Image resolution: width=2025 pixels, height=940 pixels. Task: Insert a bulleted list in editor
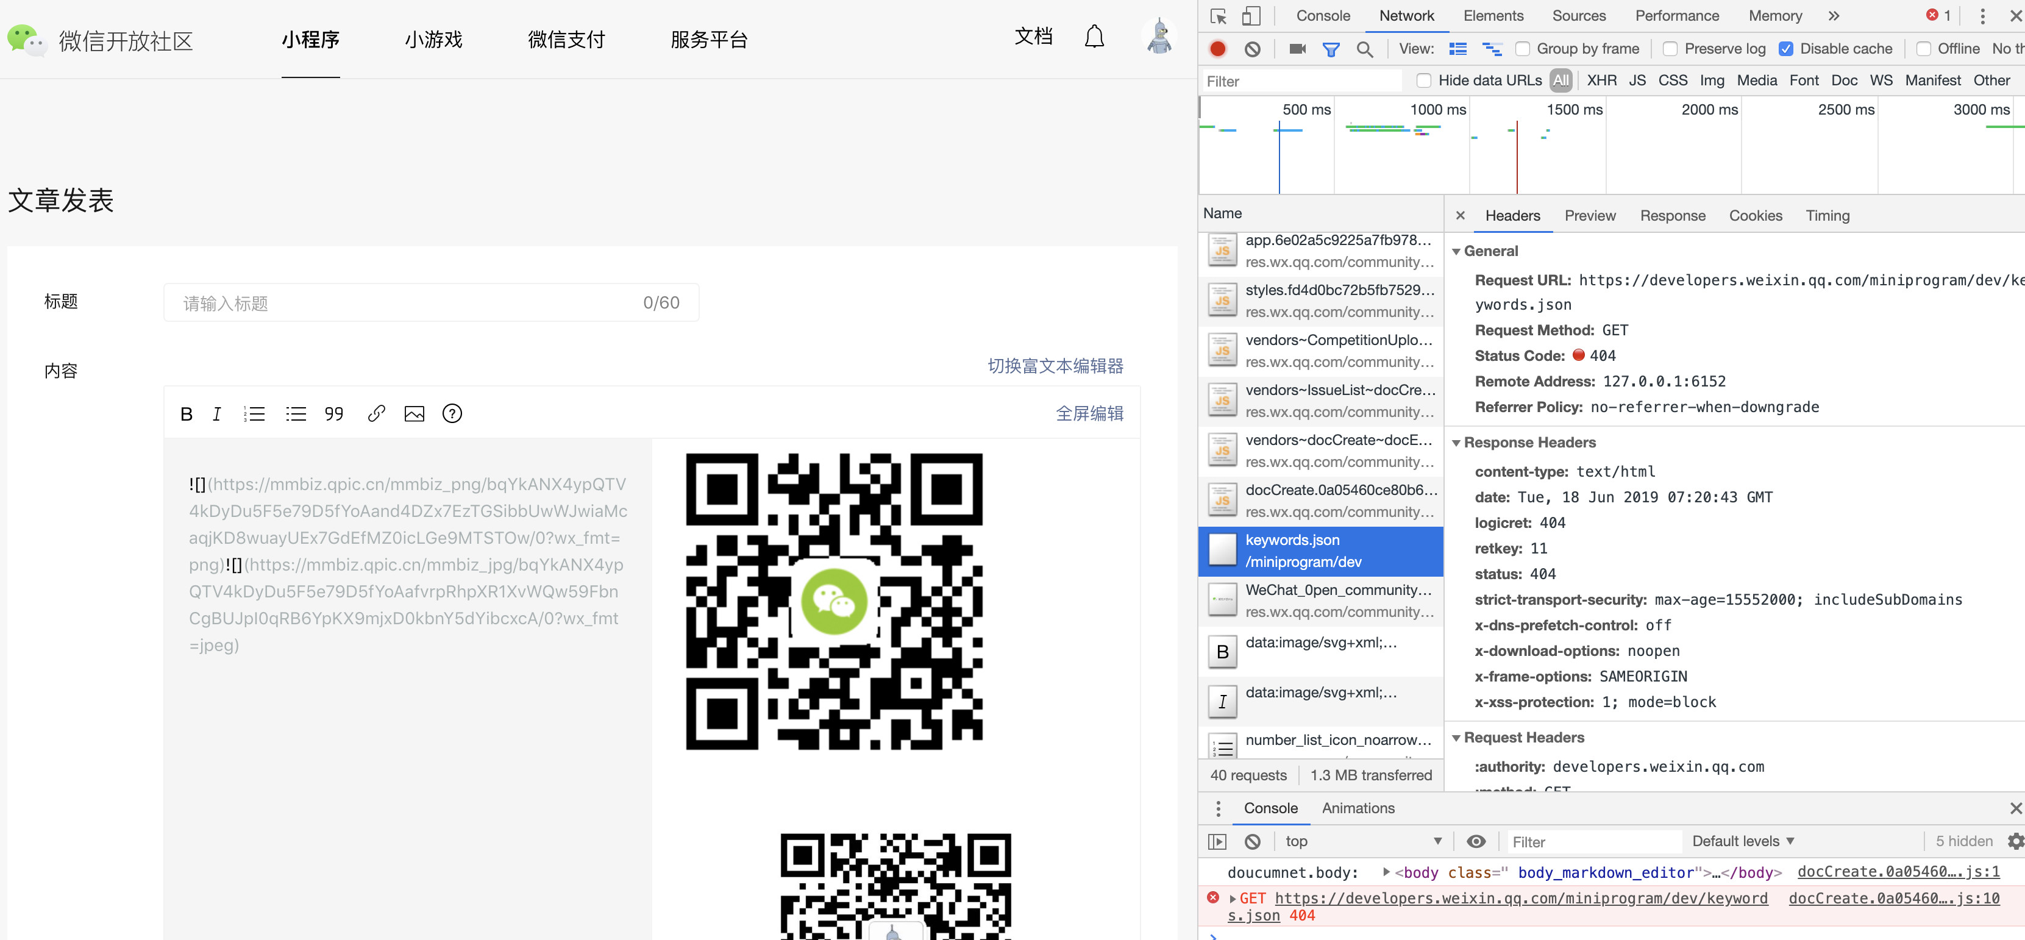tap(296, 414)
